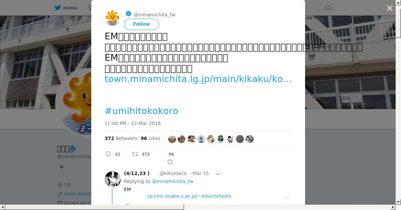Like the tweet with heart icon
This screenshot has width=401, height=210.
click(170, 162)
